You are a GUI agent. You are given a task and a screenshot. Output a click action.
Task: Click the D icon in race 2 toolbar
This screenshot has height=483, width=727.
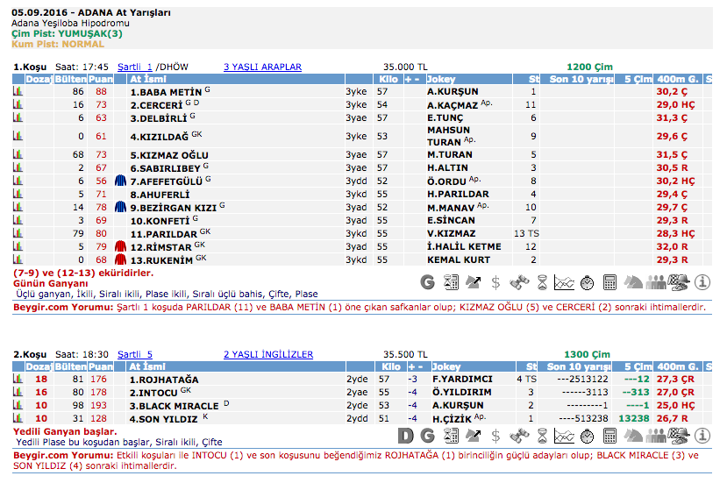405,436
